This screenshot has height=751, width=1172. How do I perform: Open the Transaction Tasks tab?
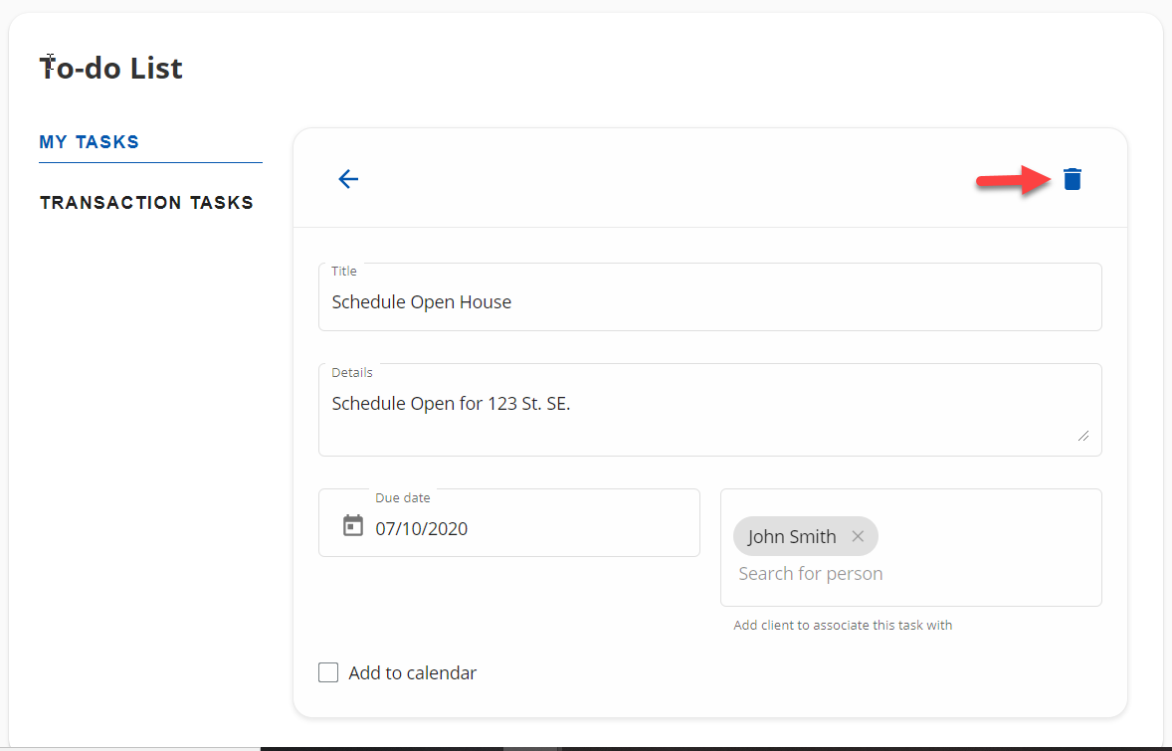pyautogui.click(x=146, y=203)
